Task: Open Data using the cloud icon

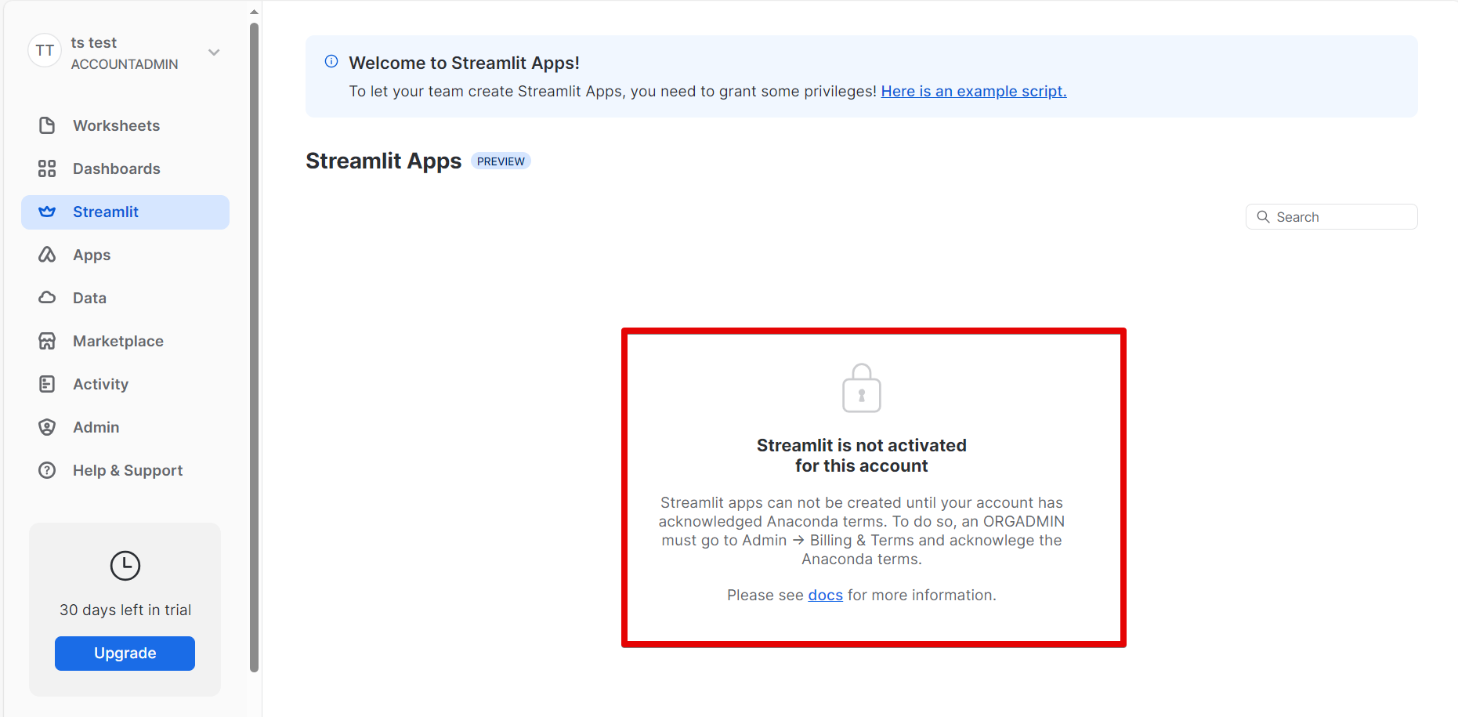Action: tap(47, 298)
